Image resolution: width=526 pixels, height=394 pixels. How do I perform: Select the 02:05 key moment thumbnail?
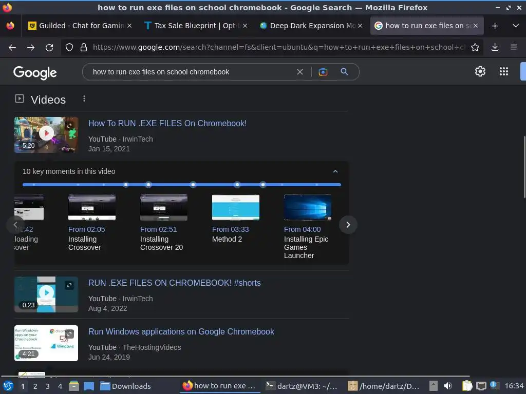coord(92,207)
